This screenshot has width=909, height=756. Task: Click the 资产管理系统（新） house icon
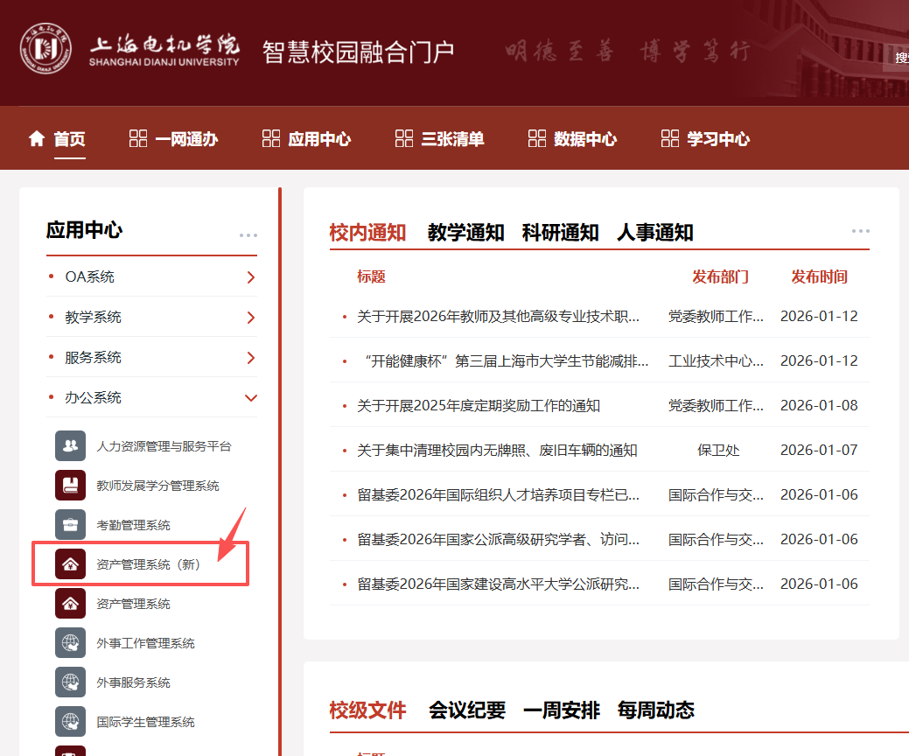(x=70, y=564)
